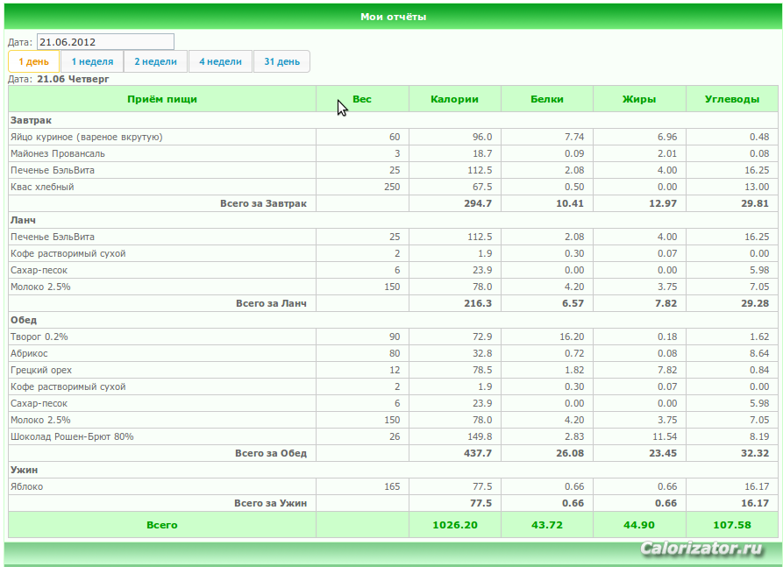This screenshot has width=783, height=567.
Task: Click the Яблоко weight value 165
Action: pyautogui.click(x=392, y=486)
